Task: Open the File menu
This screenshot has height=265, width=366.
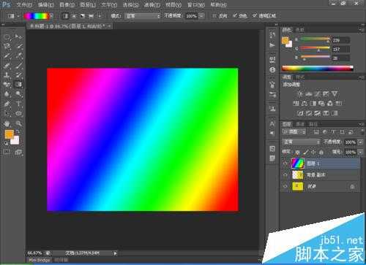Action: tap(24, 4)
